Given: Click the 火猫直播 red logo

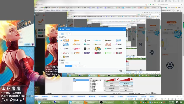Looking at the screenshot, I should coord(108,44).
